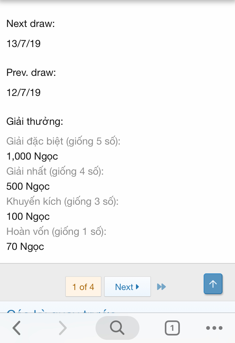Click the "Giải nhất (giống 4 số)" label
The width and height of the screenshot is (235, 343).
pos(55,171)
